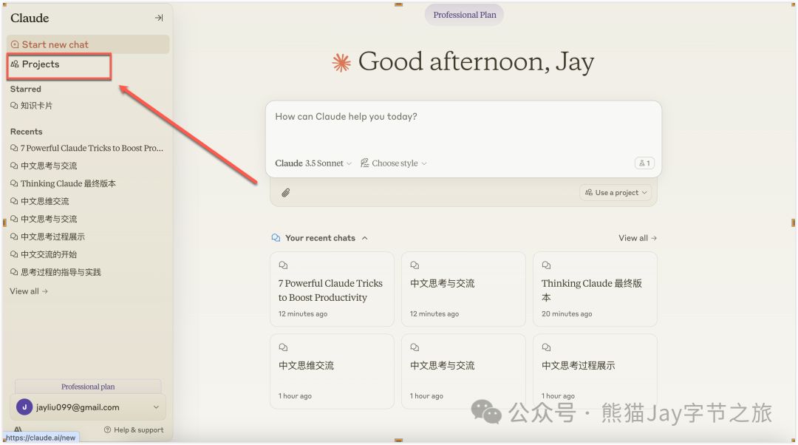This screenshot has height=445, width=798.
Task: Open the 7 Powerful Claude Tricks chat card
Action: point(332,289)
